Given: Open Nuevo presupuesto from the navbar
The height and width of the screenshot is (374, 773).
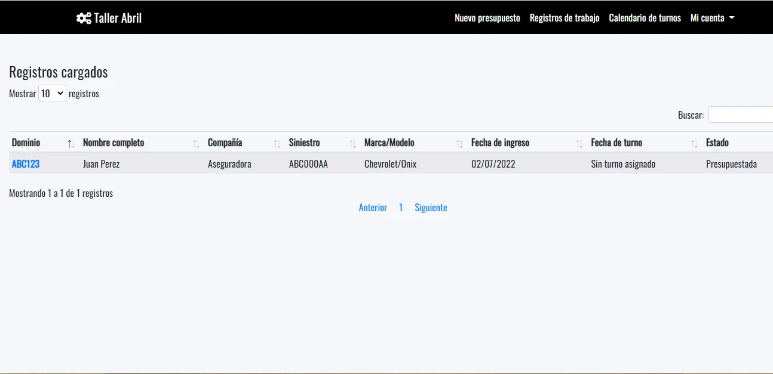Looking at the screenshot, I should click(x=487, y=18).
